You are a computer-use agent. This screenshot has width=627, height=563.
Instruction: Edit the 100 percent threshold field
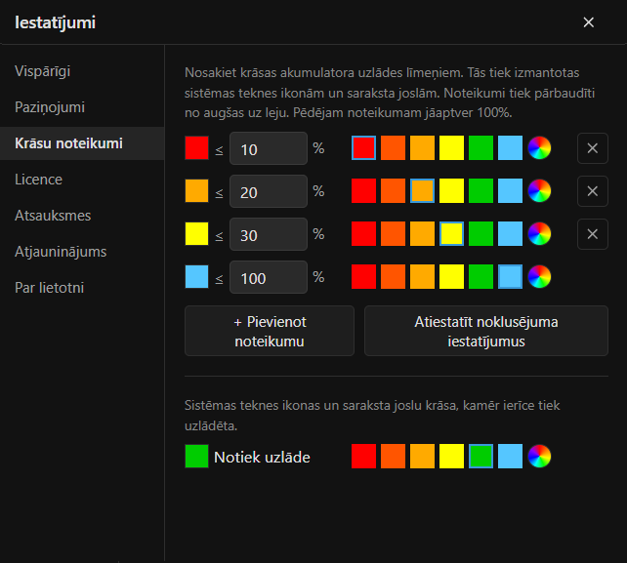pyautogui.click(x=269, y=277)
